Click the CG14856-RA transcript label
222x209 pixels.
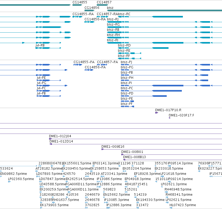pos(95,19)
